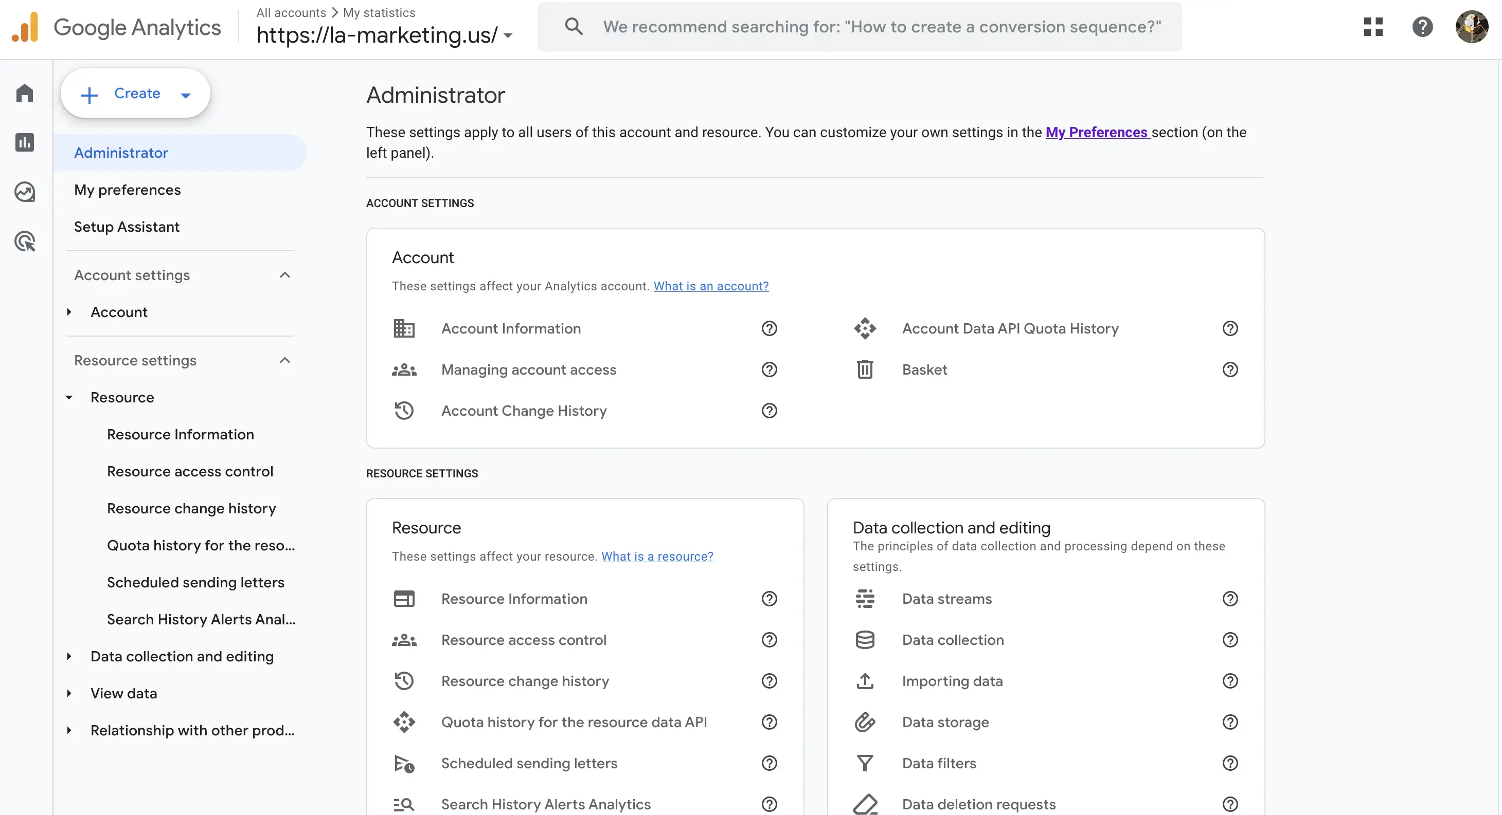Click the Help question mark in top bar
Screen dimensions: 1502x815
point(1423,26)
